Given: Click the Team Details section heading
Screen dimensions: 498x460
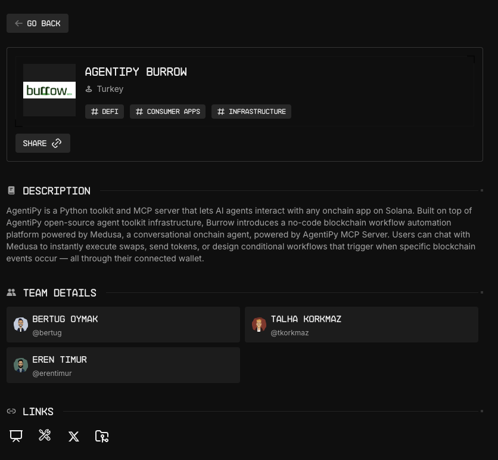Looking at the screenshot, I should pyautogui.click(x=60, y=293).
